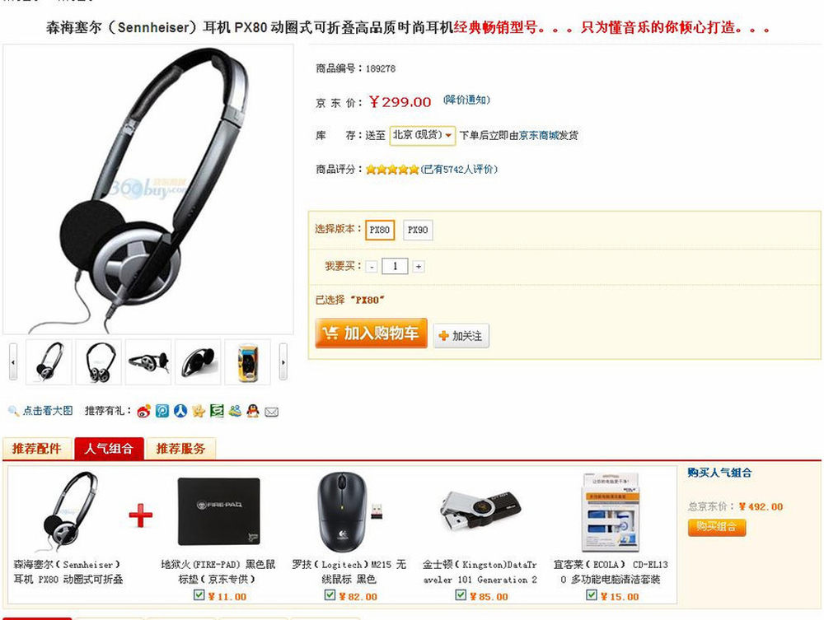Screen dimensions: 824x620
Task: Share product via email envelope icon
Action: pyautogui.click(x=271, y=413)
